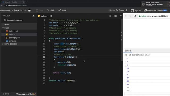Sign in with GitHub
This screenshot has width=170, height=96.
pos(136,10)
